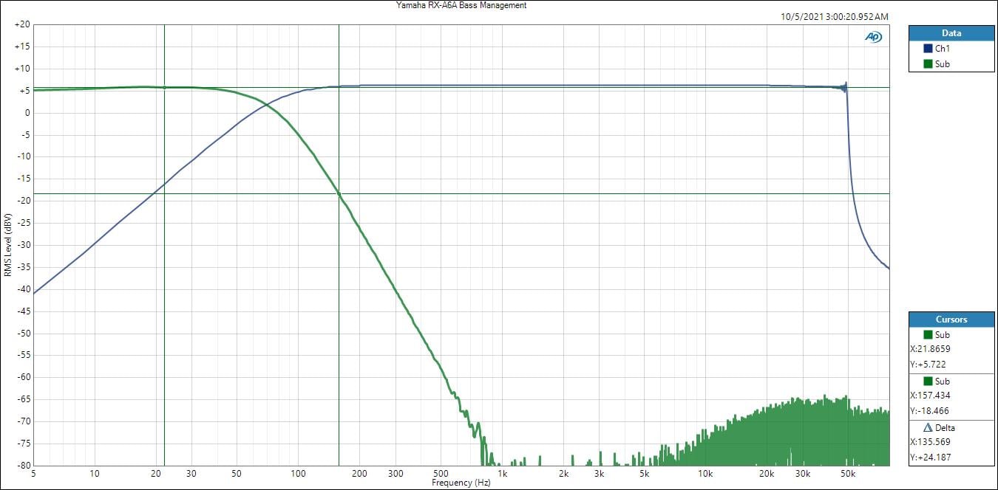998x490 pixels.
Task: Click the +20 tick label on the level axis
Action: (x=21, y=24)
